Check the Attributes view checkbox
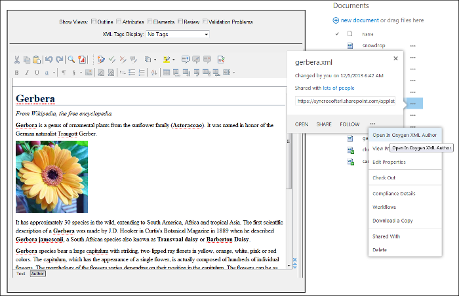This screenshot has width=459, height=296. coord(119,22)
